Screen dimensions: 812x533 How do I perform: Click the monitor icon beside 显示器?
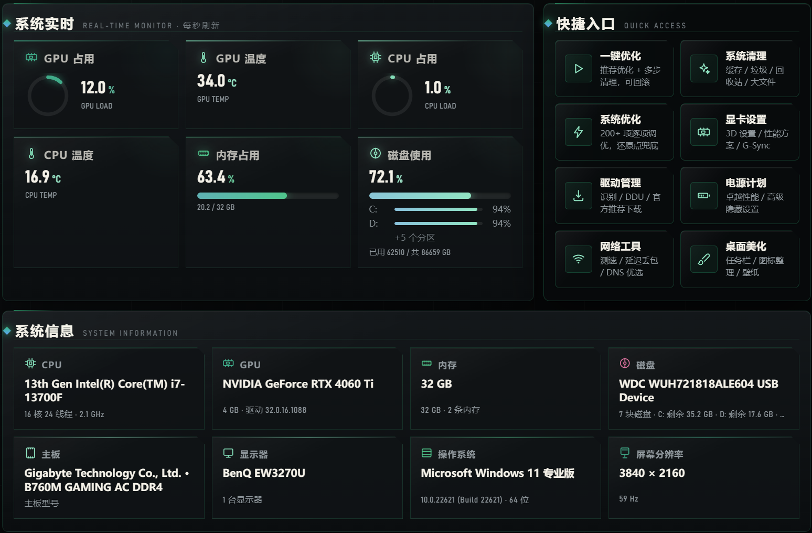[228, 453]
